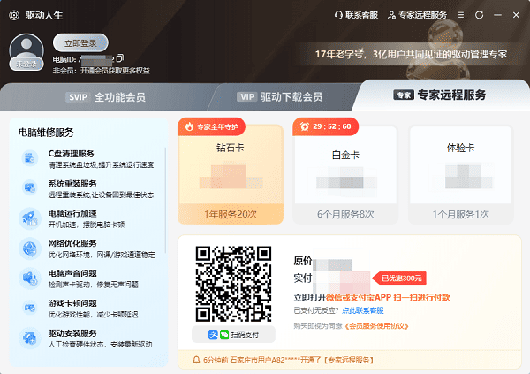Click the 6个月服务8次 text
This screenshot has height=374, width=530.
pyautogui.click(x=345, y=214)
